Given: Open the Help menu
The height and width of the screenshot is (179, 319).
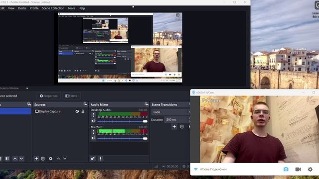Looking at the screenshot, I should (82, 8).
